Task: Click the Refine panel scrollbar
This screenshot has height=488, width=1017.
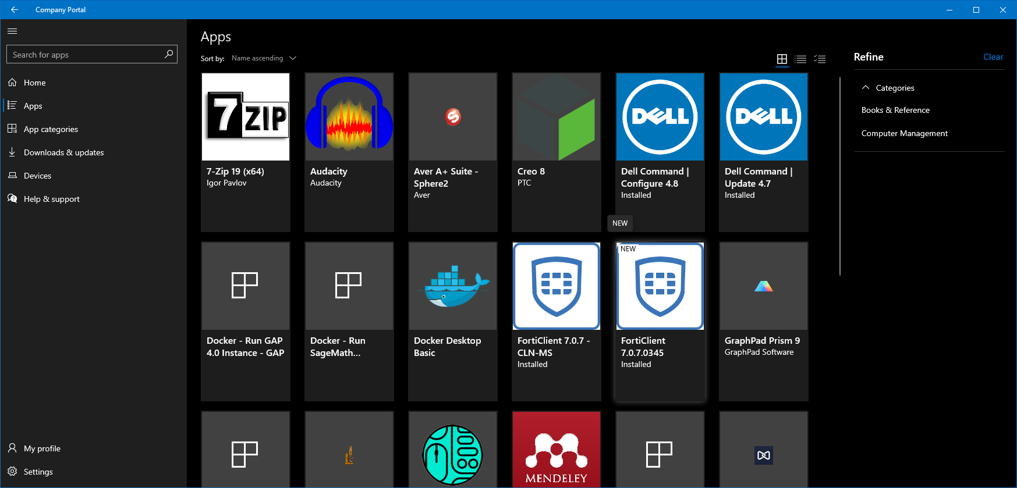Action: pyautogui.click(x=840, y=176)
